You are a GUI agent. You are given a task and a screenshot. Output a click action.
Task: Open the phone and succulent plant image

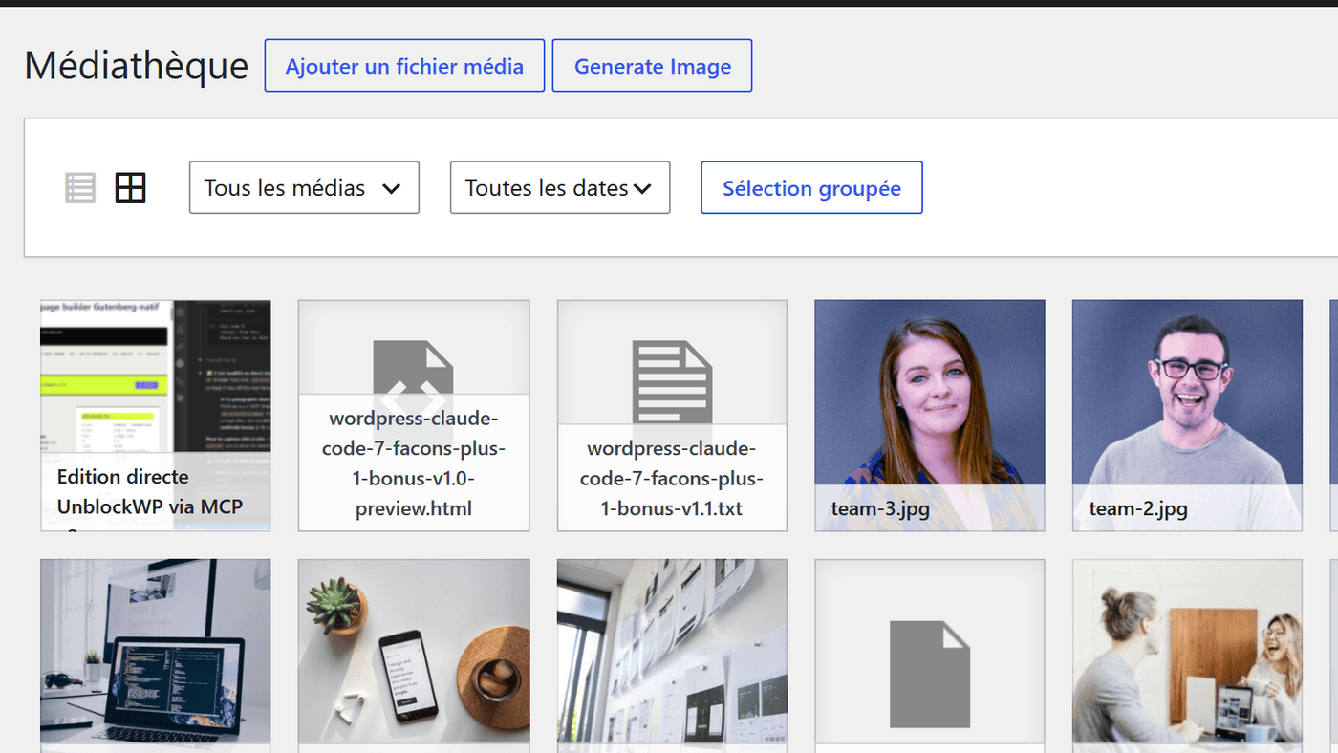pyautogui.click(x=414, y=656)
